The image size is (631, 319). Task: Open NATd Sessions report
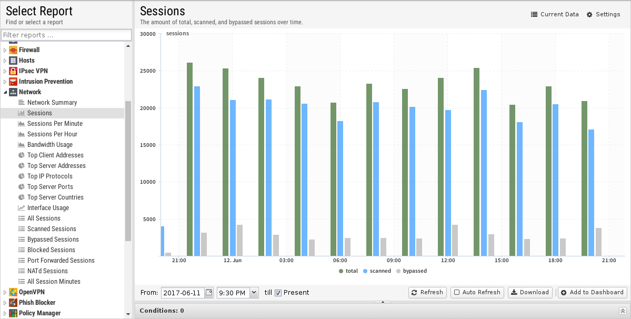[47, 271]
